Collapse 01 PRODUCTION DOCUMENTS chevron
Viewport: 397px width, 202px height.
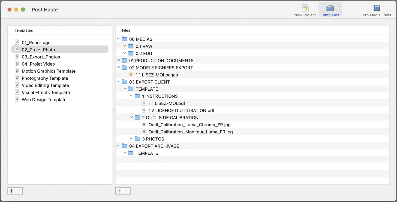(118, 60)
